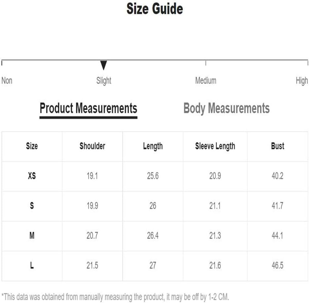Click the Slight stretch label

pos(104,81)
